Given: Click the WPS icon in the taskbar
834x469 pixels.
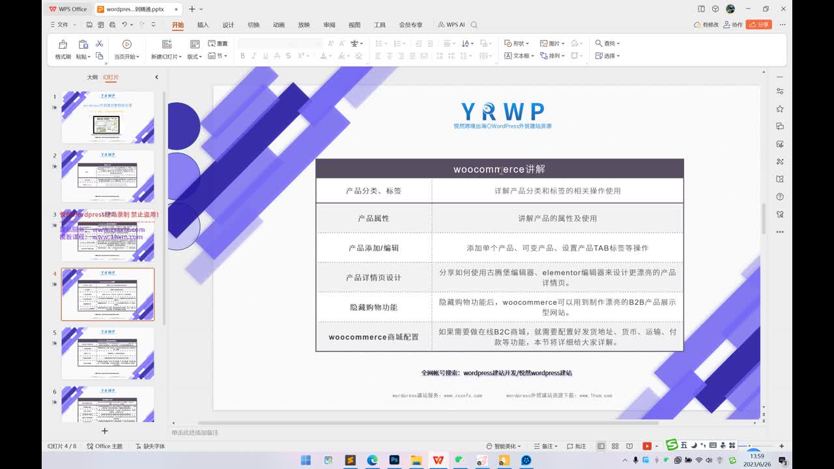Looking at the screenshot, I should pyautogui.click(x=438, y=460).
